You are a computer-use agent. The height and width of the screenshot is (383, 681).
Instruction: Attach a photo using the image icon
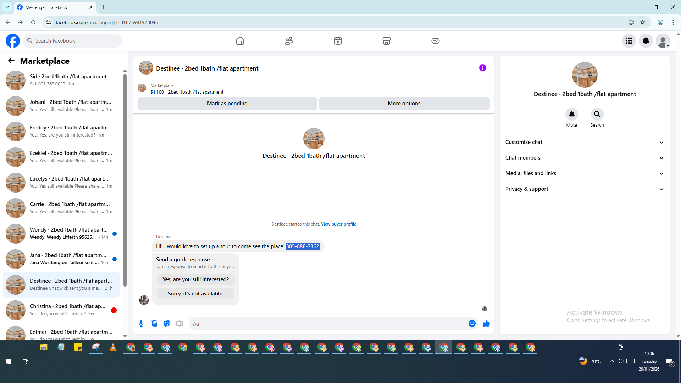(x=154, y=323)
